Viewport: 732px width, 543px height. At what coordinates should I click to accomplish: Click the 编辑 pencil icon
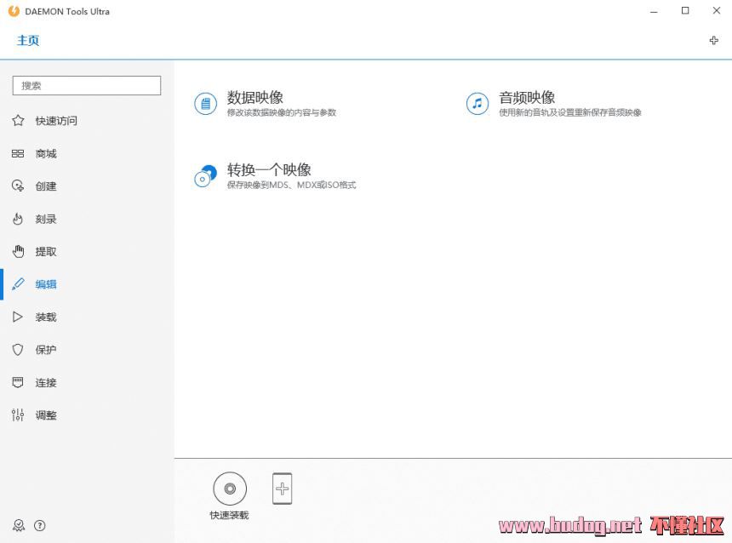click(18, 284)
